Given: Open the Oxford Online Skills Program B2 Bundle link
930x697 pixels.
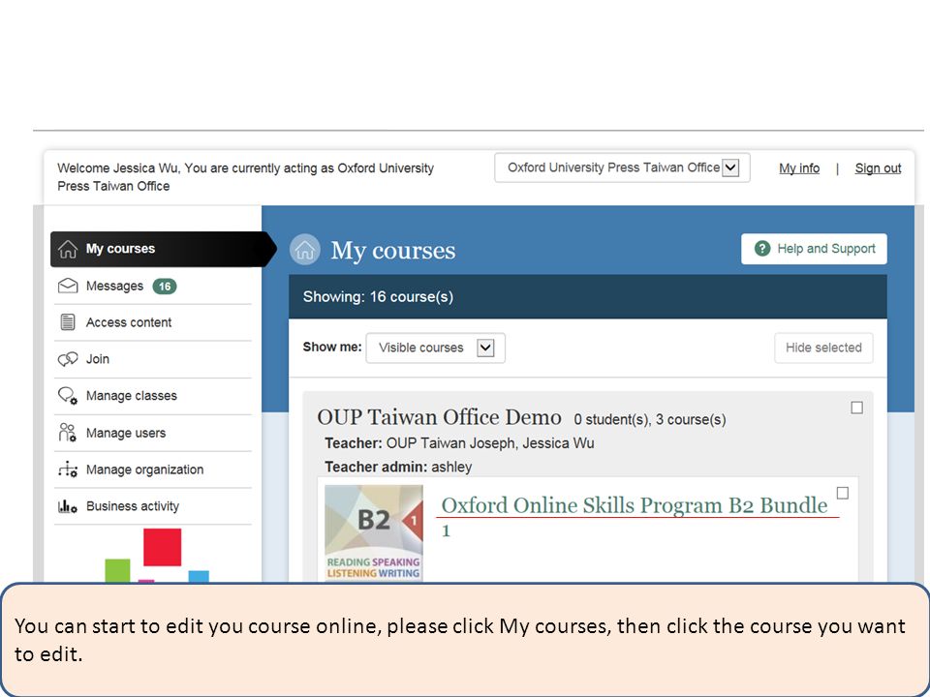Looking at the screenshot, I should coord(634,516).
